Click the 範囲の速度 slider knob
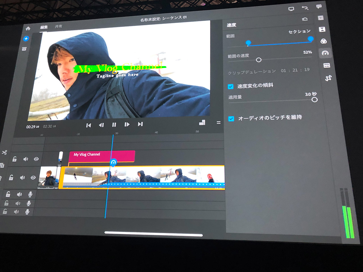The height and width of the screenshot is (272, 363). 259,60
